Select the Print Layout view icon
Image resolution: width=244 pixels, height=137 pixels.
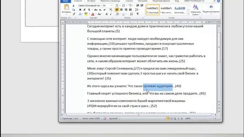click(x=168, y=118)
